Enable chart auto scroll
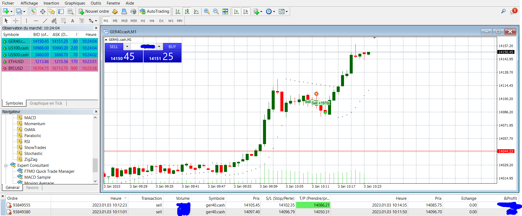This screenshot has width=522, height=216. point(236,11)
